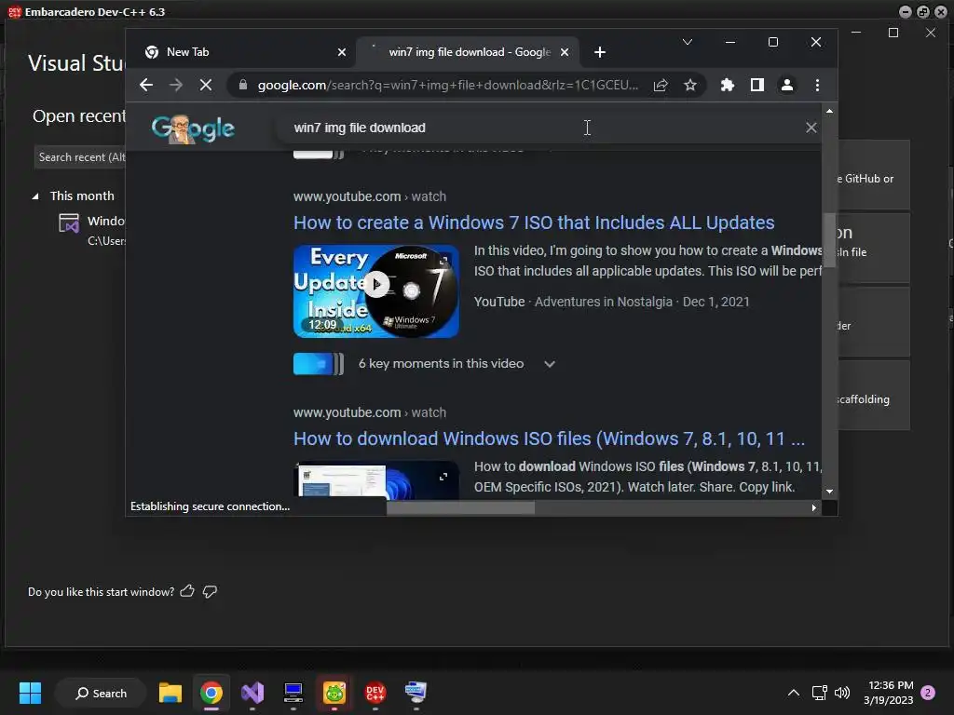Click the Google doodle logo

point(193,128)
